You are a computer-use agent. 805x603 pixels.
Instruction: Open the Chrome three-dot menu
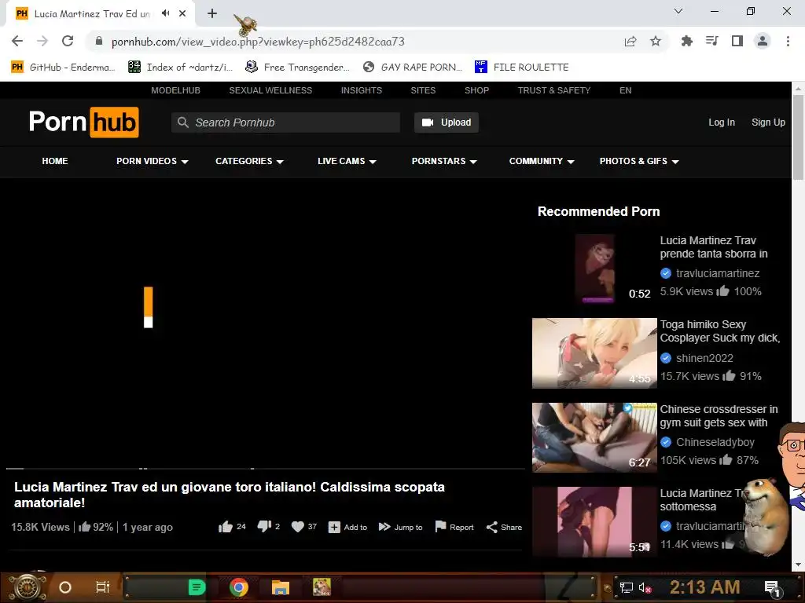788,41
